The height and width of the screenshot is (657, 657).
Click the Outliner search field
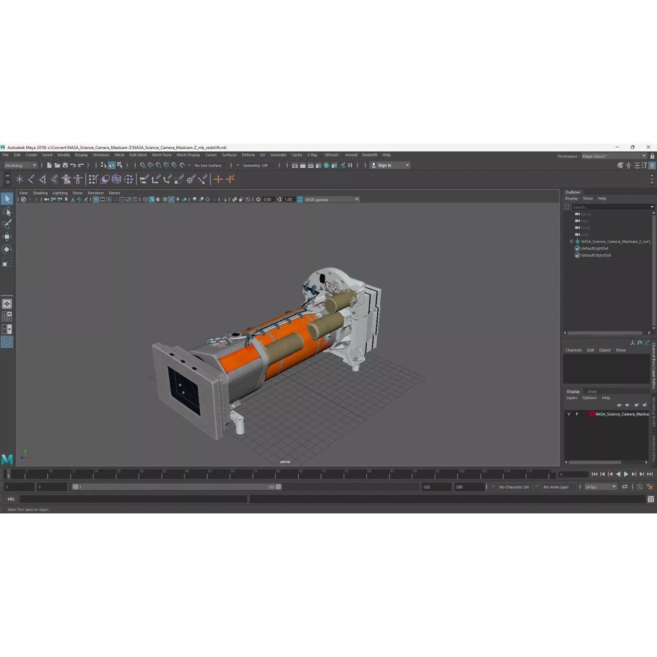612,207
